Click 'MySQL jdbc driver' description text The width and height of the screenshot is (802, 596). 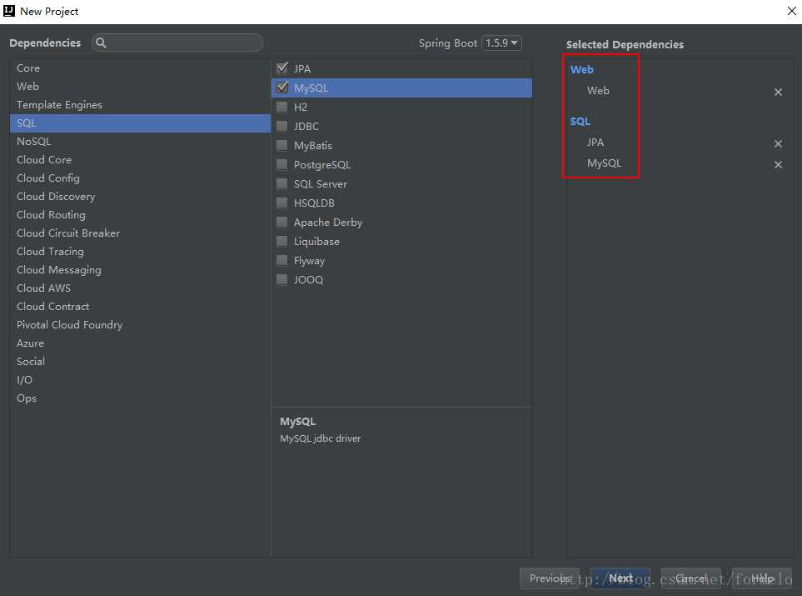(x=320, y=438)
